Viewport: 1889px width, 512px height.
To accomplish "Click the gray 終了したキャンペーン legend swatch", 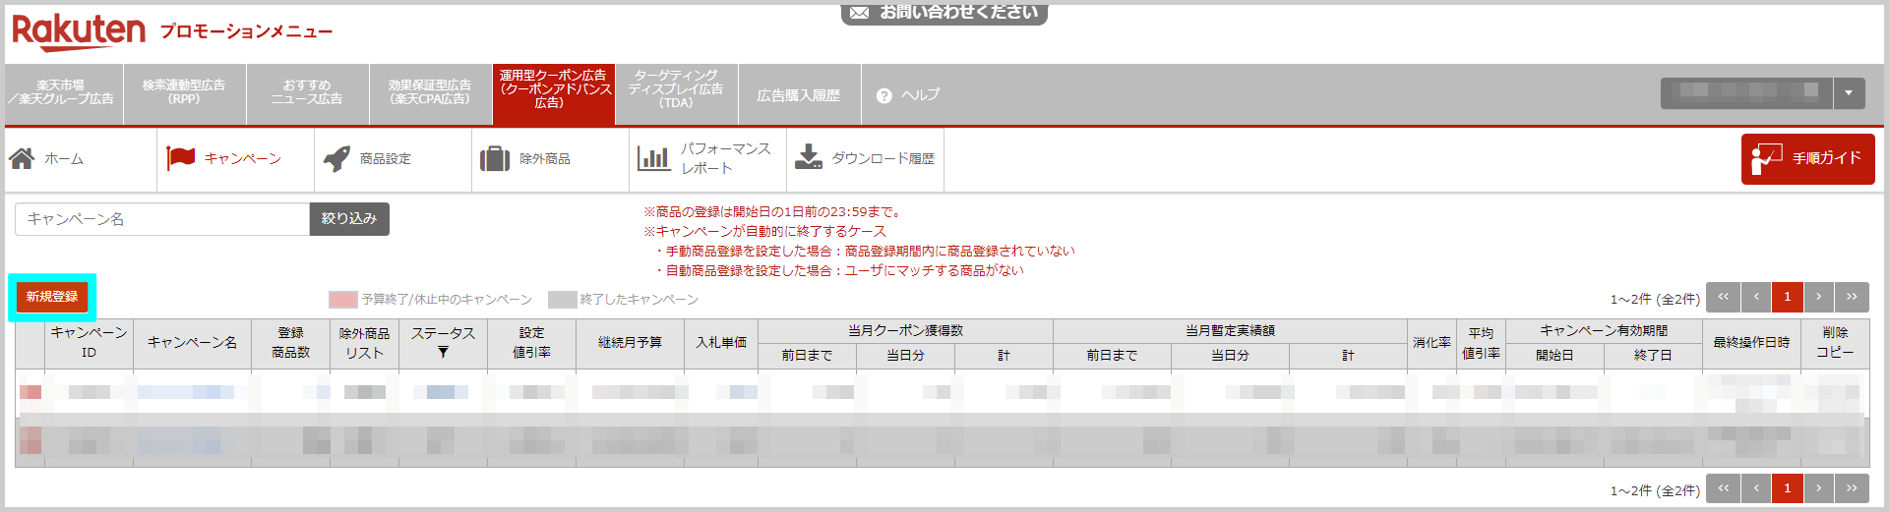I will click(x=562, y=300).
